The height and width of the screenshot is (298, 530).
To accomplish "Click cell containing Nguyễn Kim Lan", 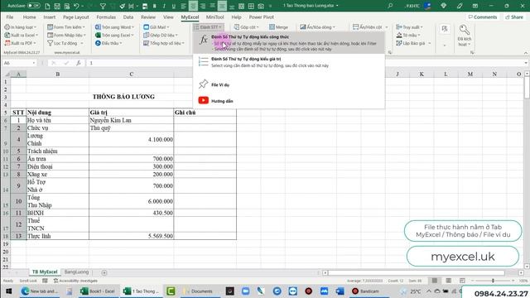I will 131,120.
